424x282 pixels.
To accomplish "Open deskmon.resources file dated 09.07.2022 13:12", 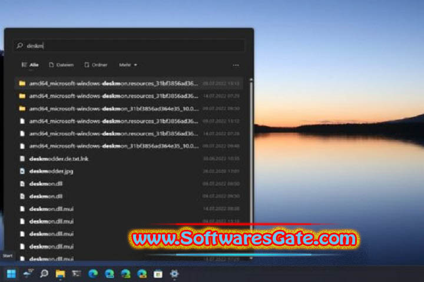I will click(129, 121).
